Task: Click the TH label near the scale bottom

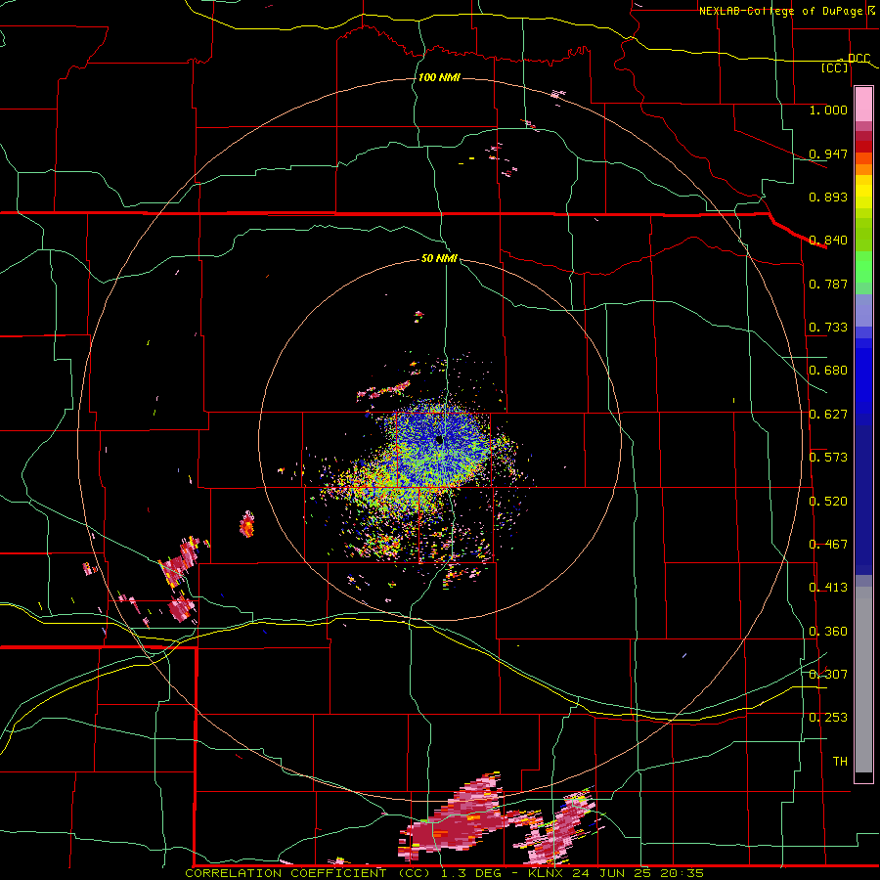Action: 840,762
